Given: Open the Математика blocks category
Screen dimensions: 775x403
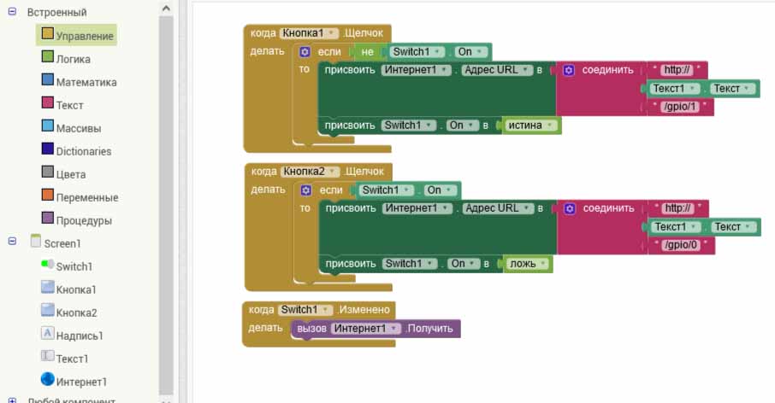Looking at the screenshot, I should (x=86, y=82).
